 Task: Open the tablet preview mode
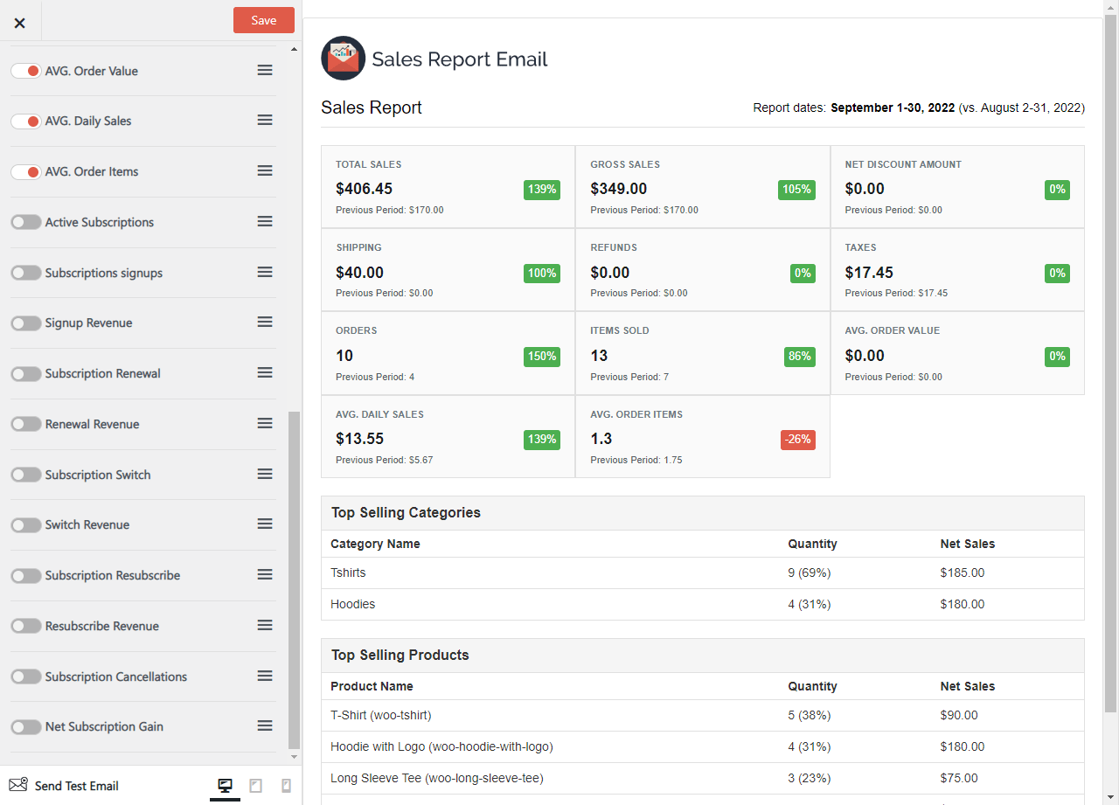(x=255, y=785)
